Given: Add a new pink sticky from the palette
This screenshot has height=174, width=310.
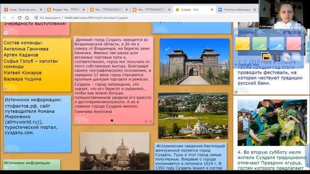Looking at the screenshot, I should coord(294,43).
